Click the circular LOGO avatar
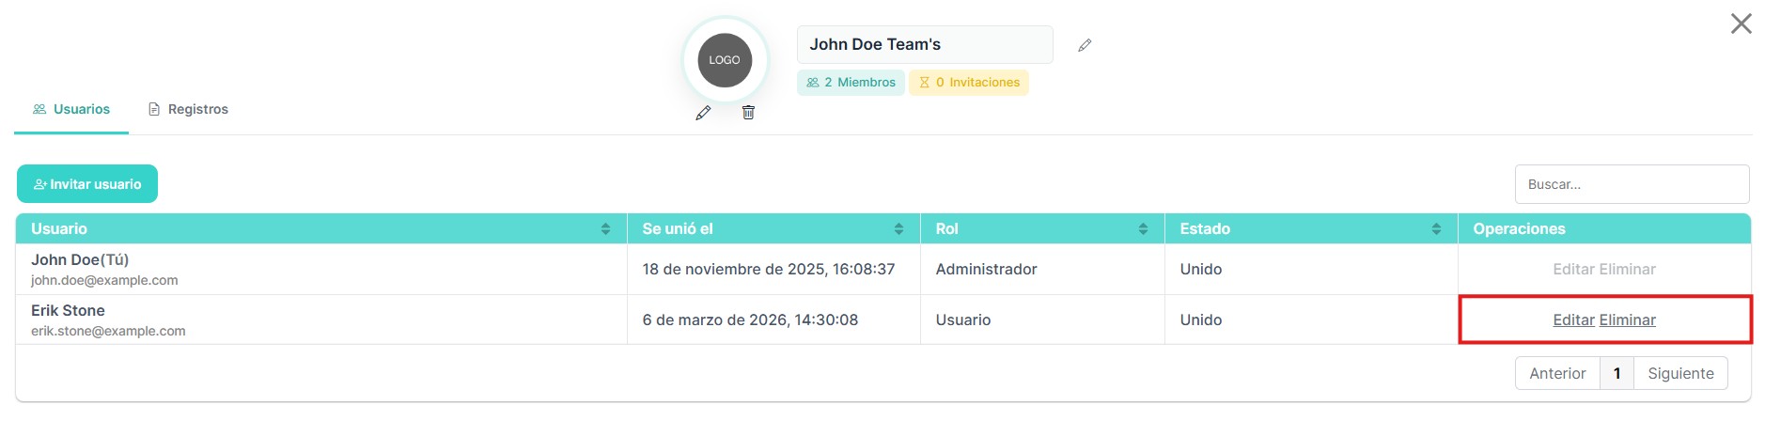This screenshot has width=1765, height=421. tap(725, 60)
